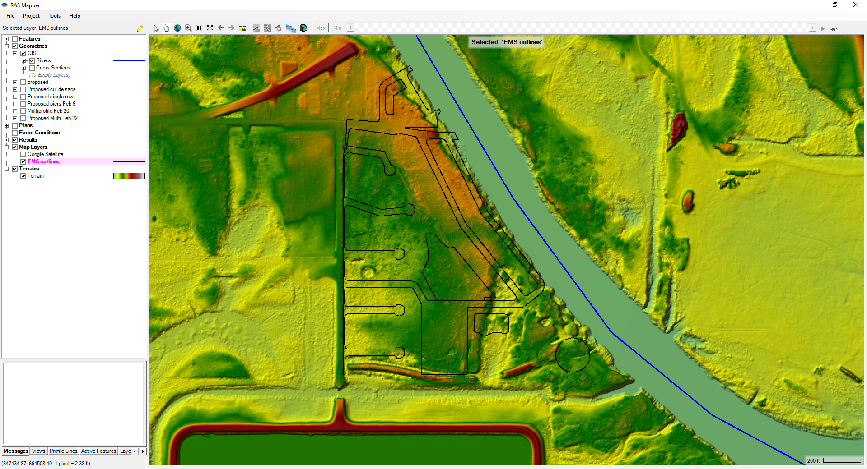Click the Max button in the toolbar
This screenshot has width=867, height=469.
click(321, 28)
